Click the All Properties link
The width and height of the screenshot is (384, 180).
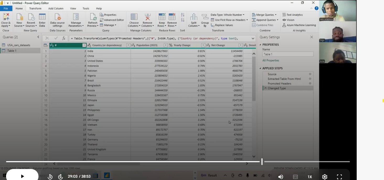pos(271,61)
